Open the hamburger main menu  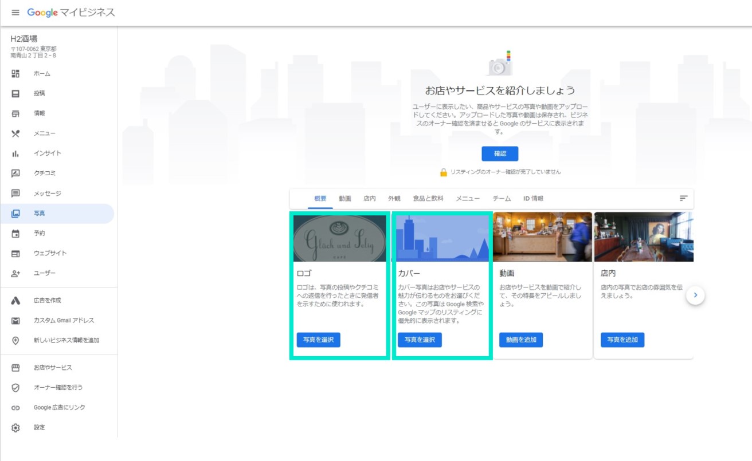[x=15, y=13]
